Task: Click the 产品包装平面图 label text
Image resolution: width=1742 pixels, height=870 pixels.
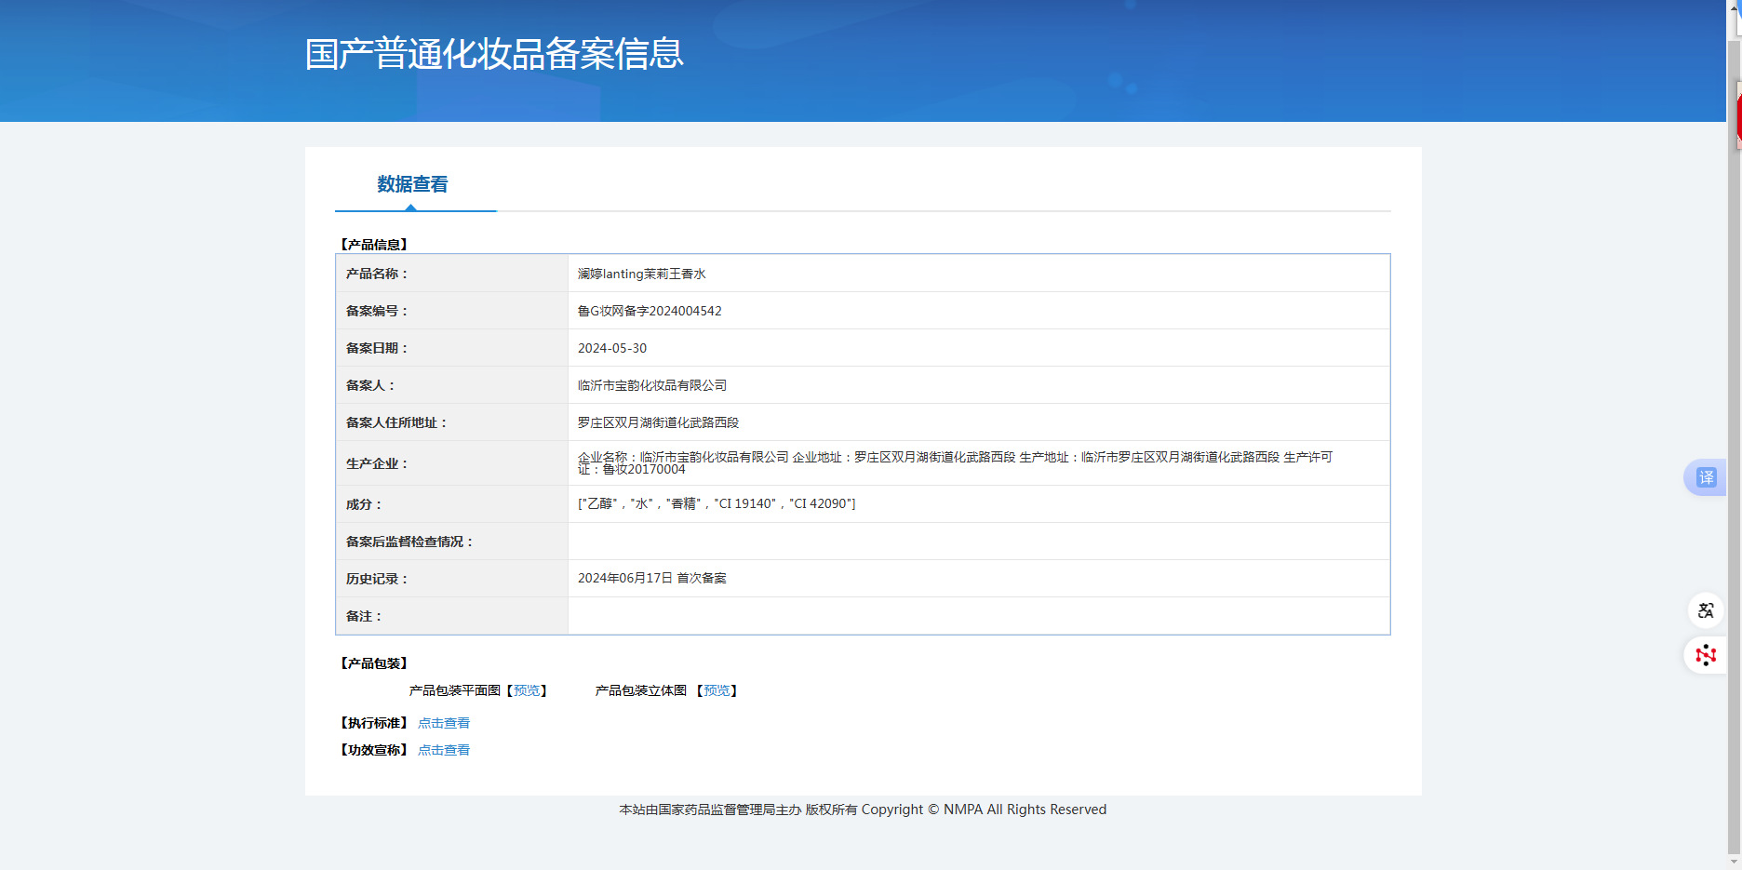Action: [x=455, y=690]
